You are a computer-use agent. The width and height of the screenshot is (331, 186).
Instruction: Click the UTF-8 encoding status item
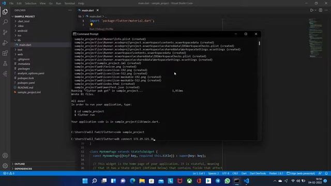225,174
